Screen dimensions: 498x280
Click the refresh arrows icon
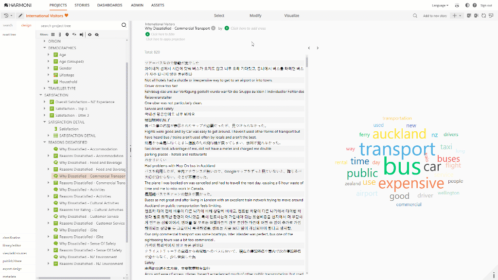[x=483, y=16]
